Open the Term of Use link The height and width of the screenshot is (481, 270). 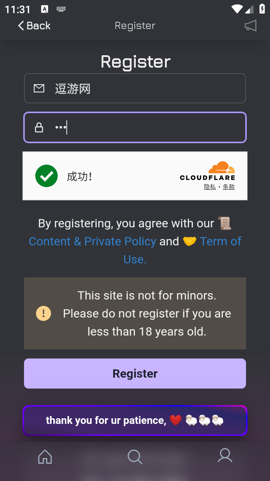220,242
